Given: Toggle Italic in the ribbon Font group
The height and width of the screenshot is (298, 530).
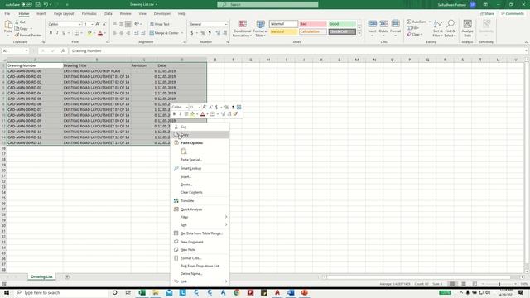Looking at the screenshot, I should [x=57, y=33].
